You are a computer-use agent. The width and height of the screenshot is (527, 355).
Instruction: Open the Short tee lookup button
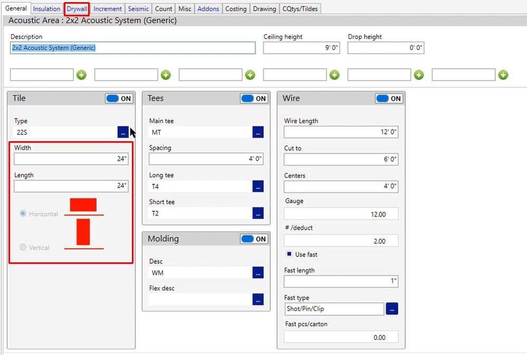tap(257, 213)
